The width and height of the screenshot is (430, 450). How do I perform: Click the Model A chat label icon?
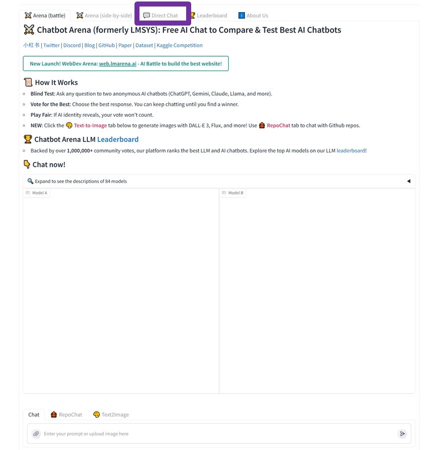point(28,193)
